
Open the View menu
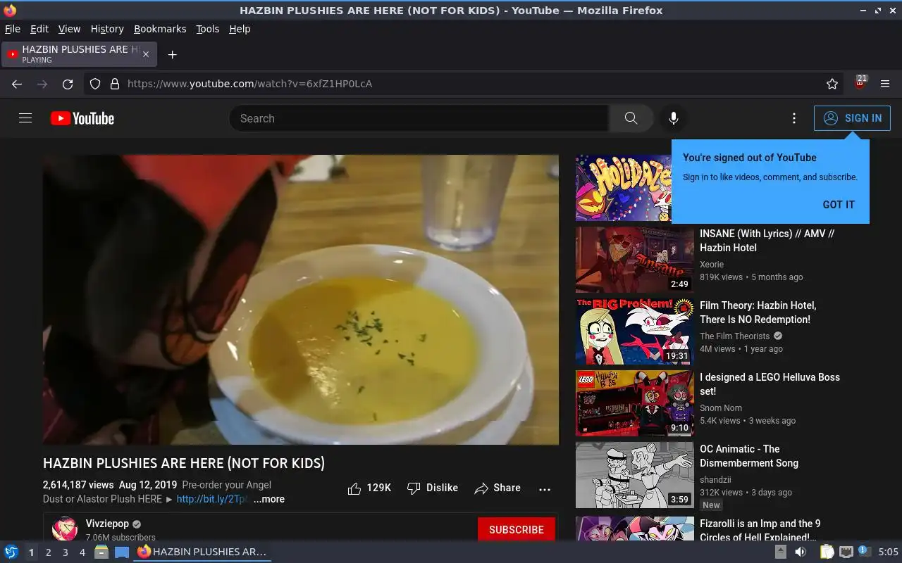coord(69,29)
